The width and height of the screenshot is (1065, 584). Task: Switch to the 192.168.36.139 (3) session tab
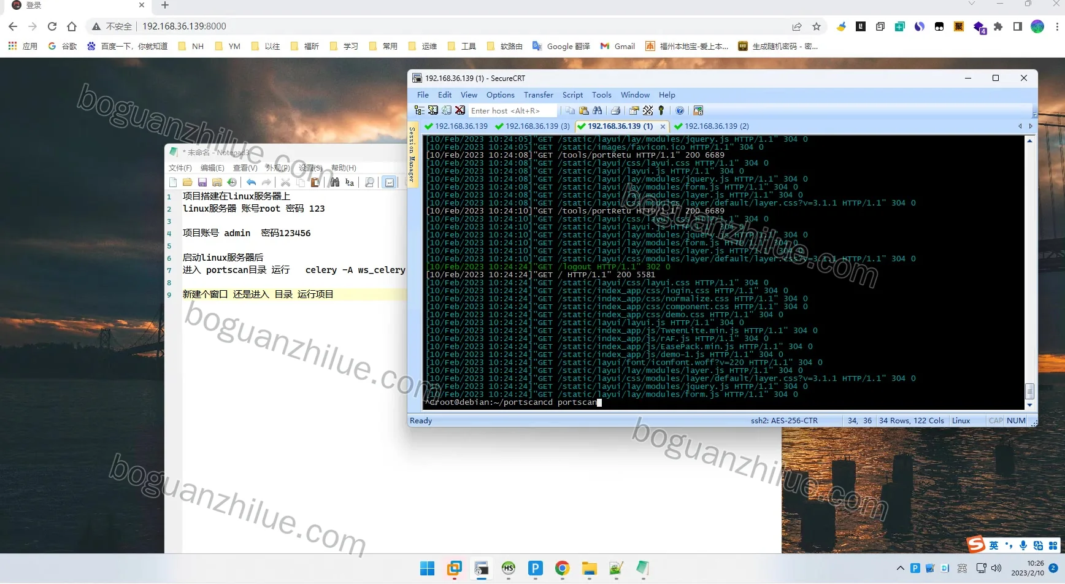pos(532,126)
